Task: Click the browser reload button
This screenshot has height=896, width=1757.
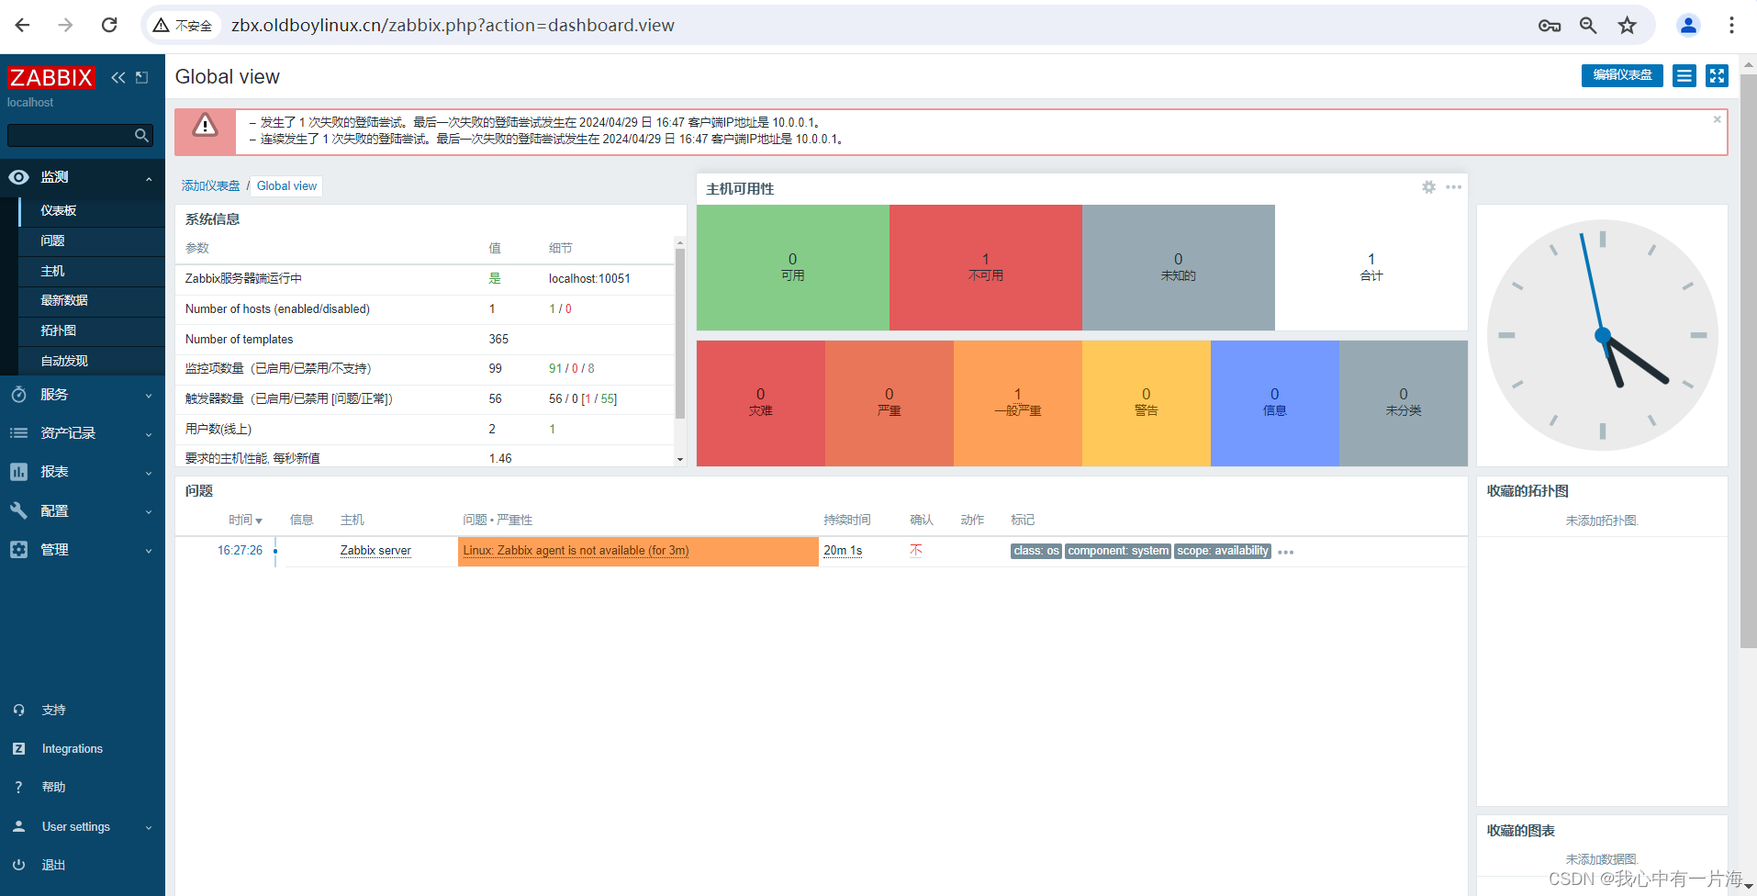Action: click(109, 25)
